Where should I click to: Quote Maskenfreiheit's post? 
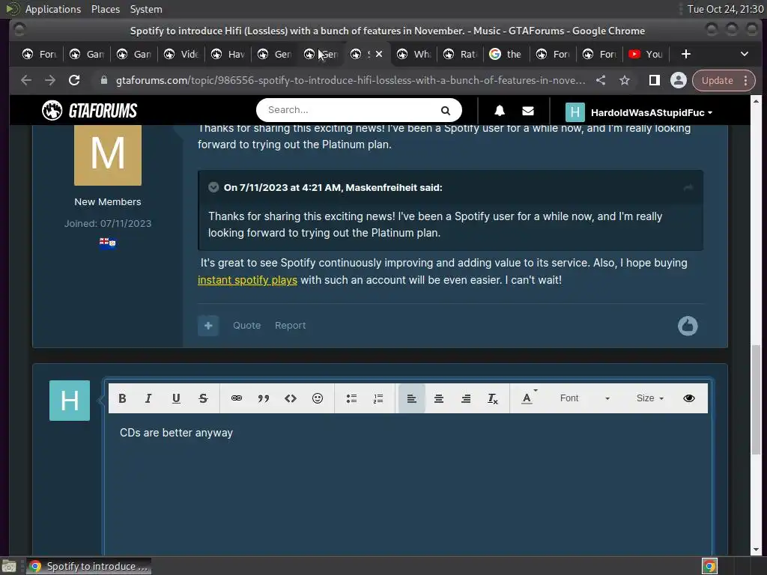(x=246, y=326)
